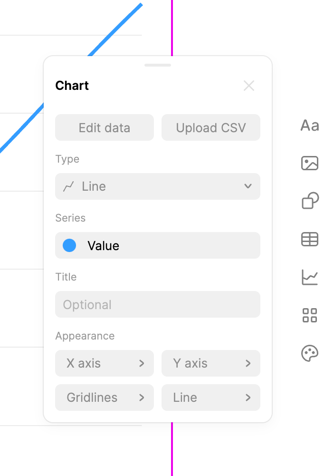
Task: Open the color palette tool
Action: [309, 353]
